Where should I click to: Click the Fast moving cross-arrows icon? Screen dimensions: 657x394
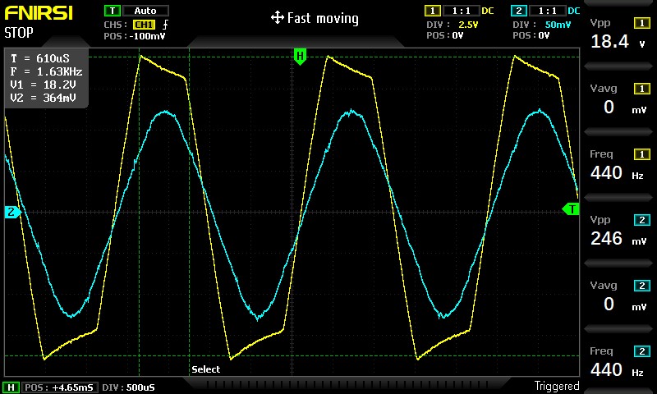[277, 18]
